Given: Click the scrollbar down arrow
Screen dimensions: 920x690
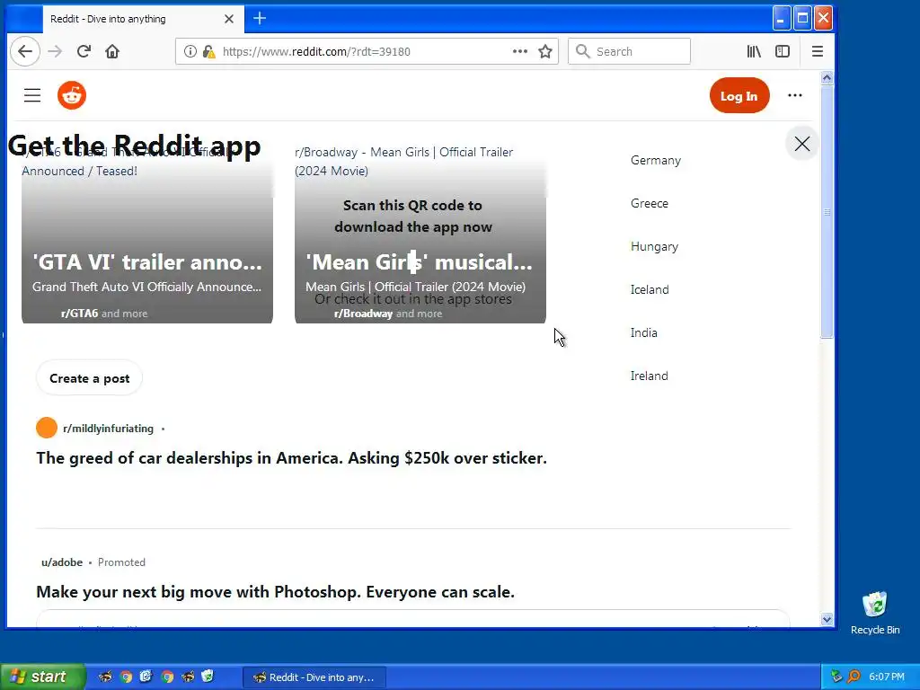Looking at the screenshot, I should tap(827, 620).
